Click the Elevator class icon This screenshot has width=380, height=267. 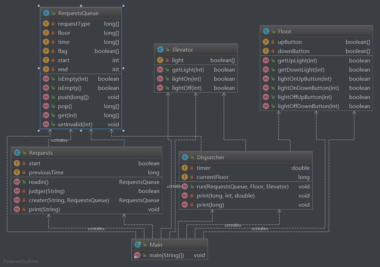click(x=160, y=50)
